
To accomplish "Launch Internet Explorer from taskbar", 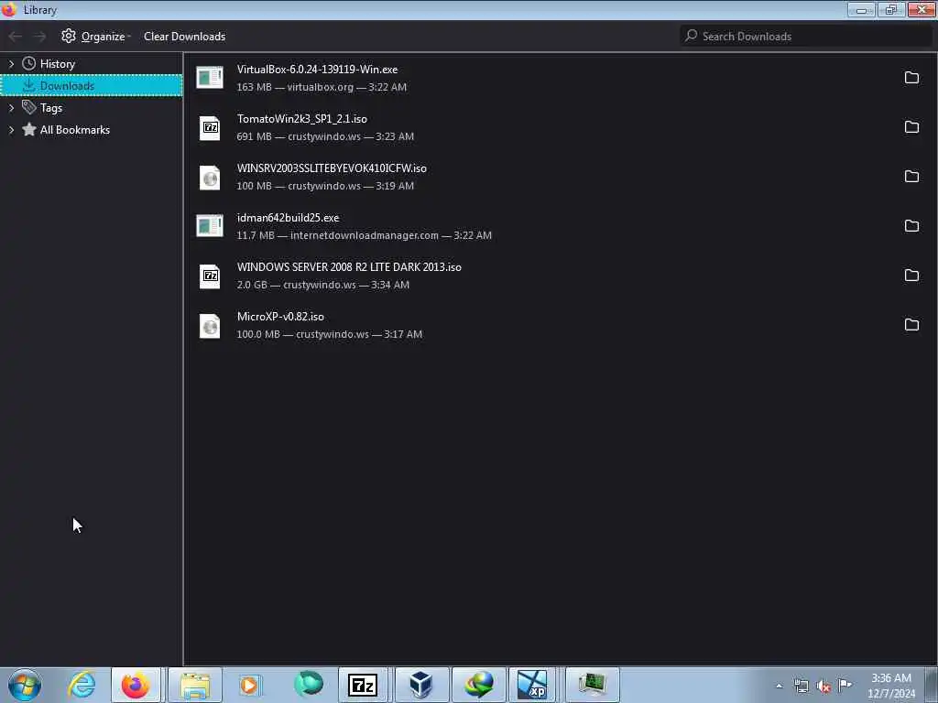I will (x=82, y=685).
